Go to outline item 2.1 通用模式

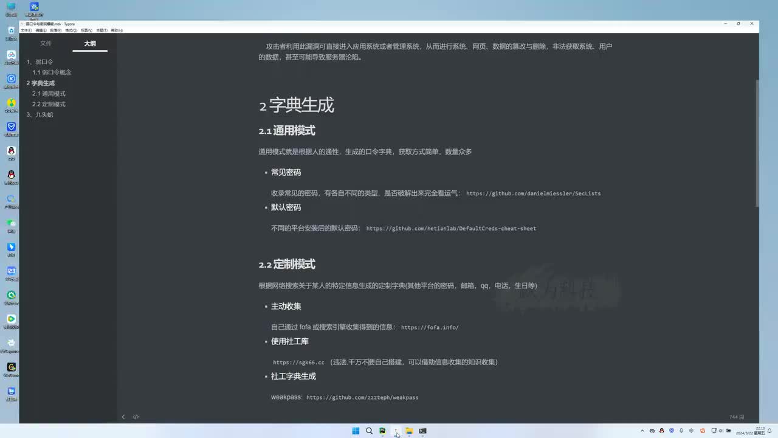pyautogui.click(x=49, y=94)
